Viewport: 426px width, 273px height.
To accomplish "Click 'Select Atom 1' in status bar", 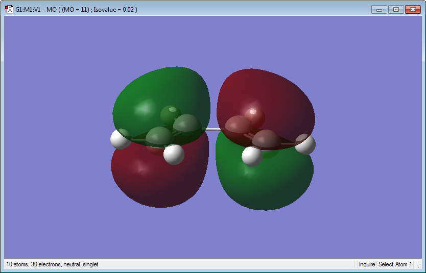I will pos(395,264).
